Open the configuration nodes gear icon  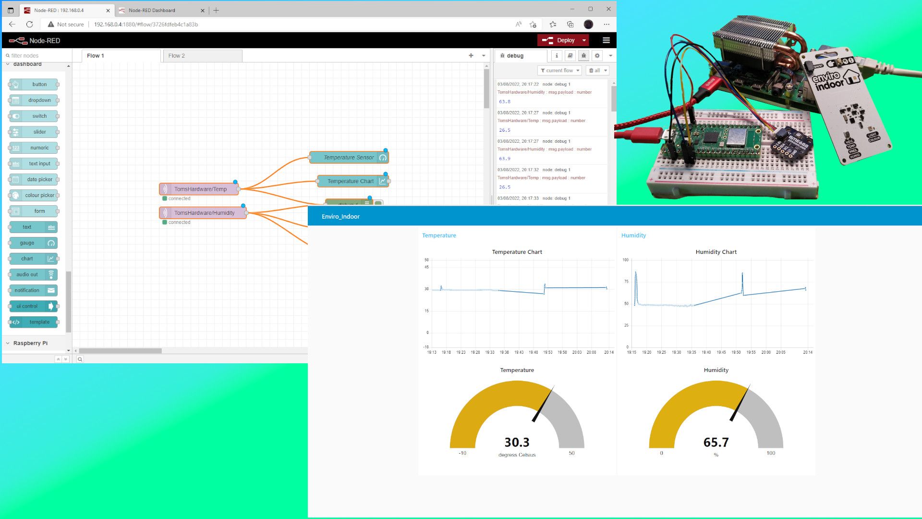pos(597,56)
